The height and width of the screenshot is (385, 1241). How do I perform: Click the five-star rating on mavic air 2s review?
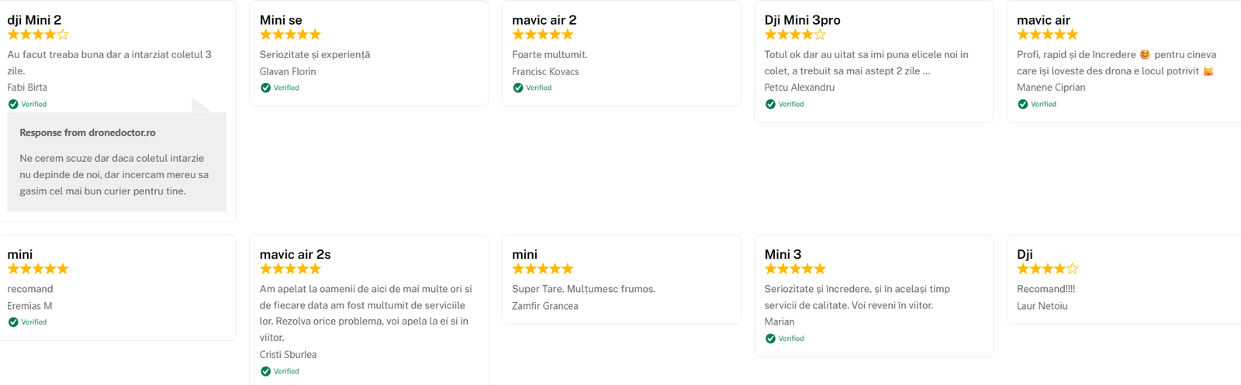click(290, 269)
